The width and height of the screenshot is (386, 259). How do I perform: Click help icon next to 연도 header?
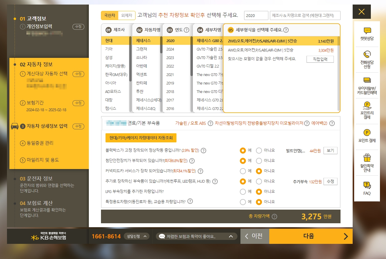coord(186,30)
